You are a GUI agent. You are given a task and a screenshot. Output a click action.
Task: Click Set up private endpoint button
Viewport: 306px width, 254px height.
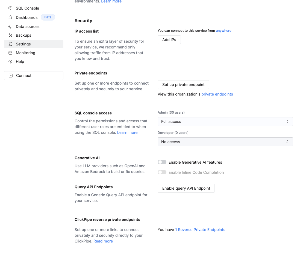tap(183, 85)
